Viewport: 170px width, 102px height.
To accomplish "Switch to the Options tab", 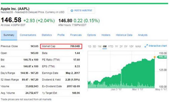I will click(x=91, y=35).
